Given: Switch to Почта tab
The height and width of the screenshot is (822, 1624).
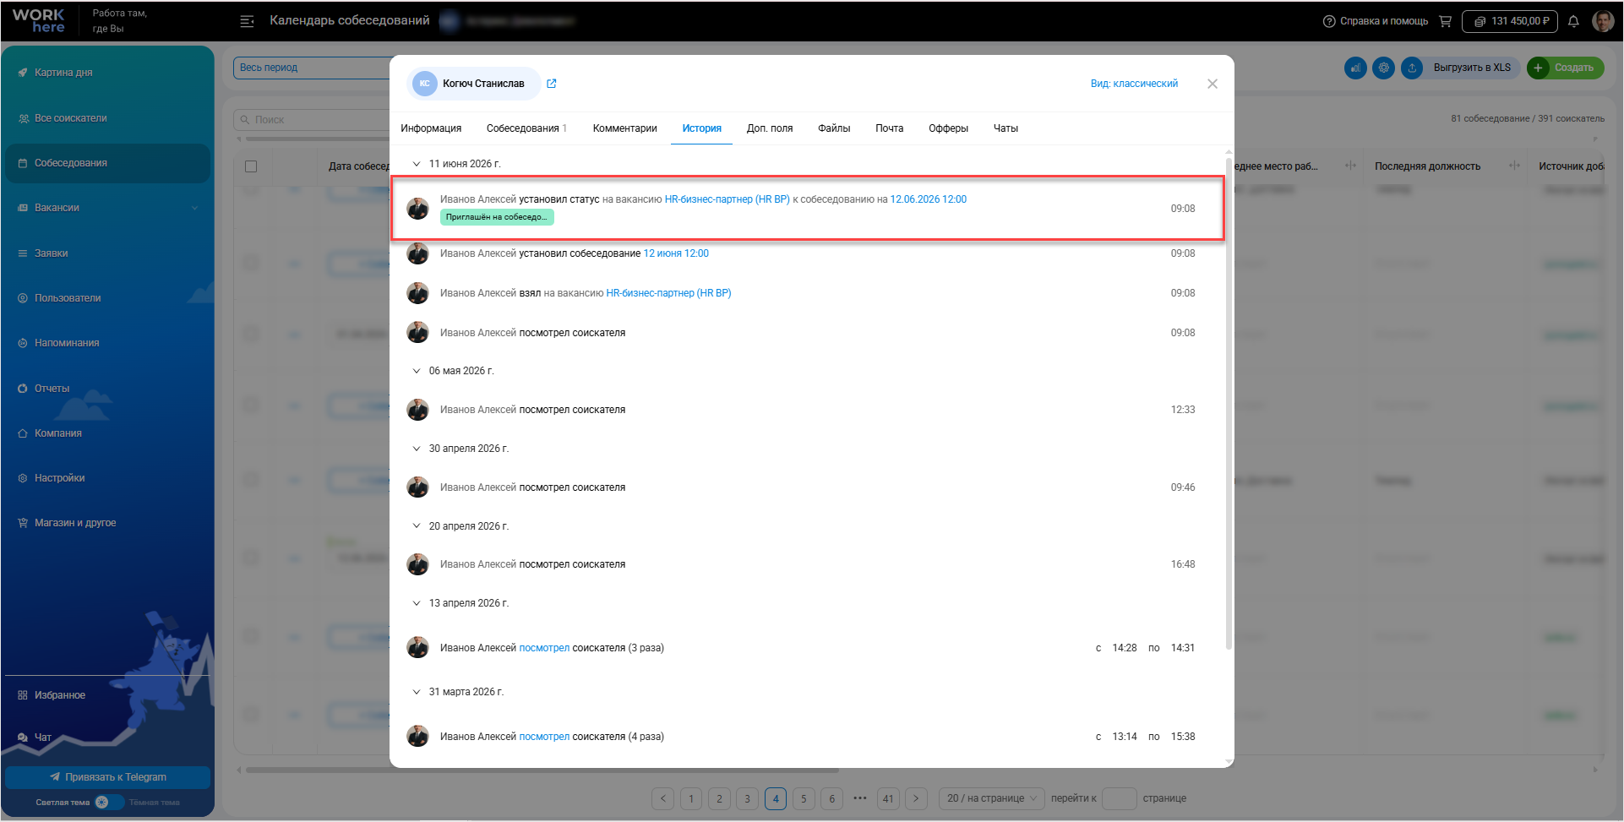Looking at the screenshot, I should [889, 128].
